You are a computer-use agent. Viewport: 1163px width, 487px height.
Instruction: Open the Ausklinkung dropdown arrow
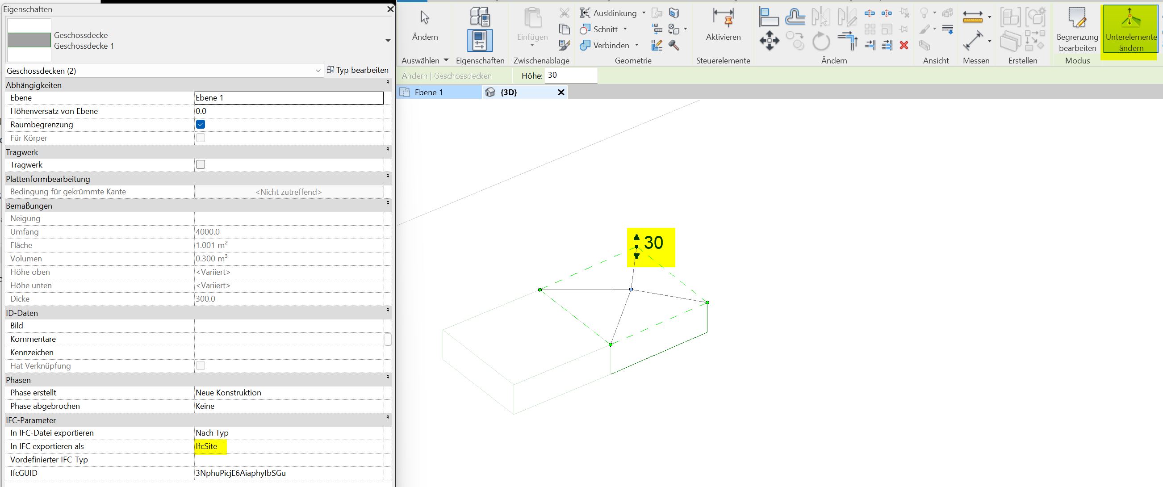[x=644, y=13]
